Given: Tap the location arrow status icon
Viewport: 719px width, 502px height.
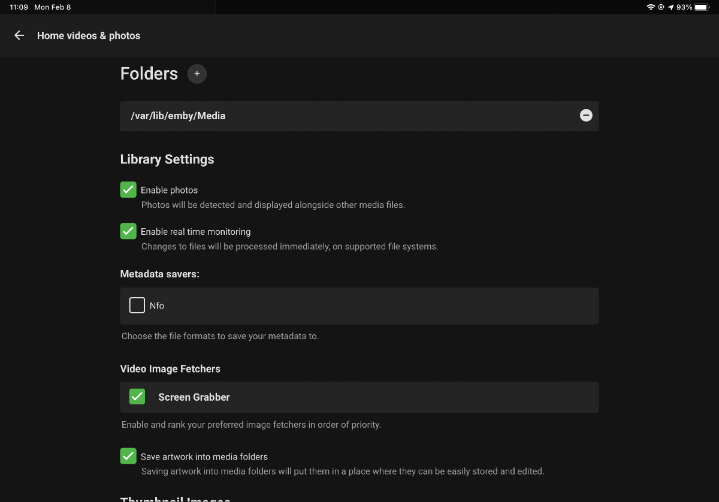Looking at the screenshot, I should [670, 7].
